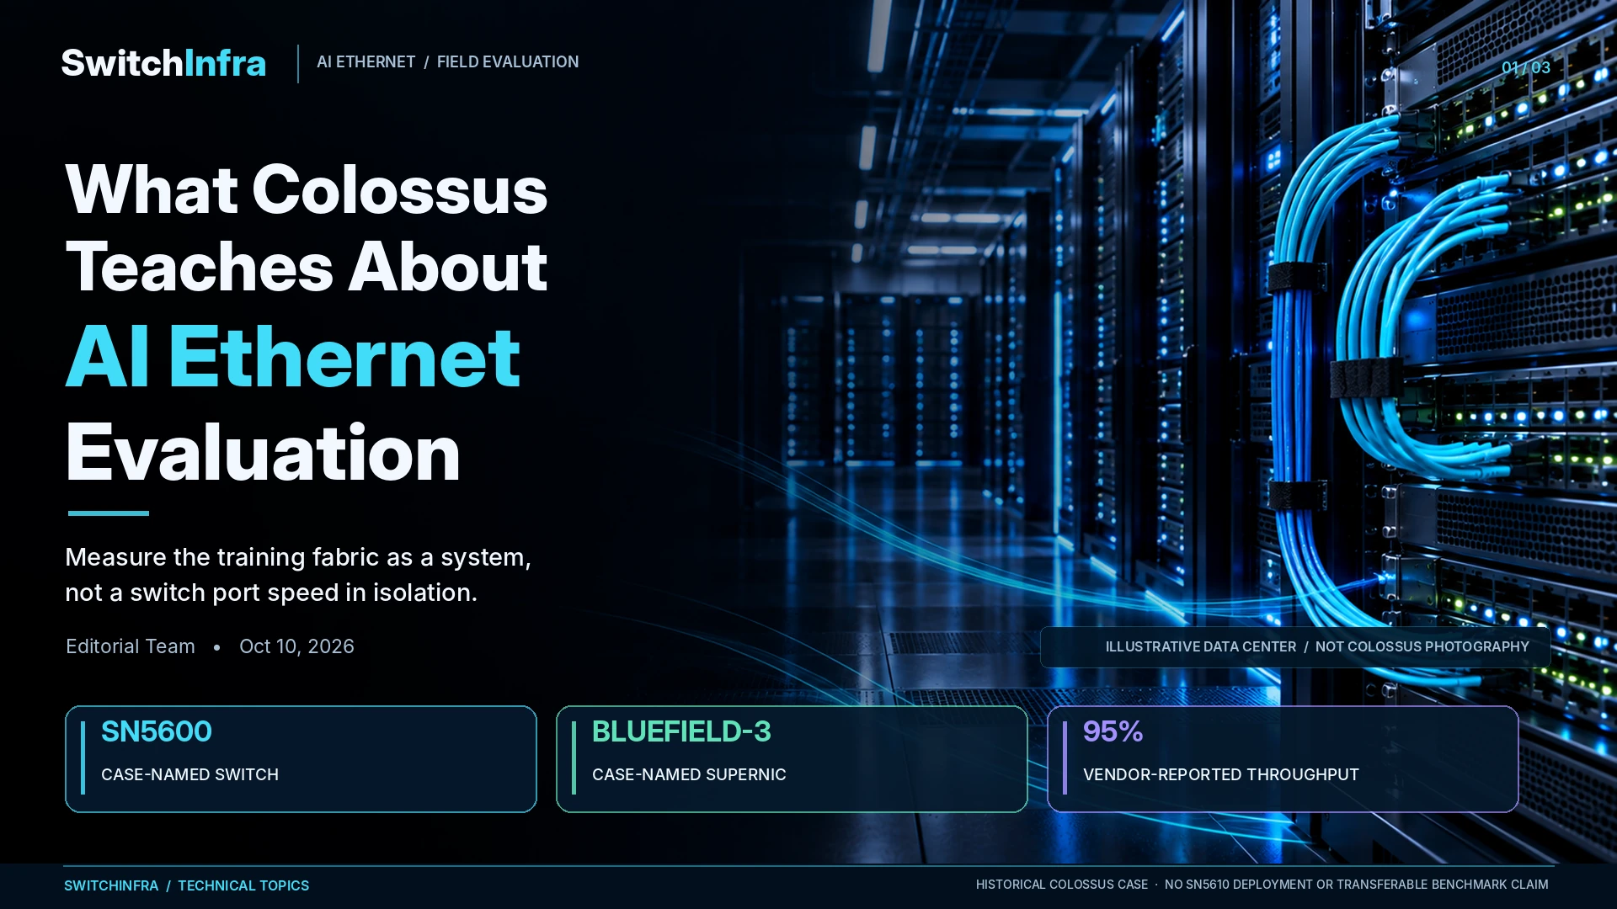Open the FIELD EVALUATION breadcrumb
The width and height of the screenshot is (1617, 909).
(508, 62)
